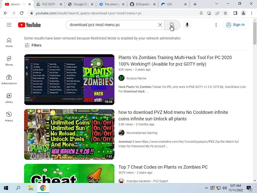Viewport: 257px width, 193px height.
Task: Switch to the PvZ GOTY tab
Action: (x=49, y=4)
